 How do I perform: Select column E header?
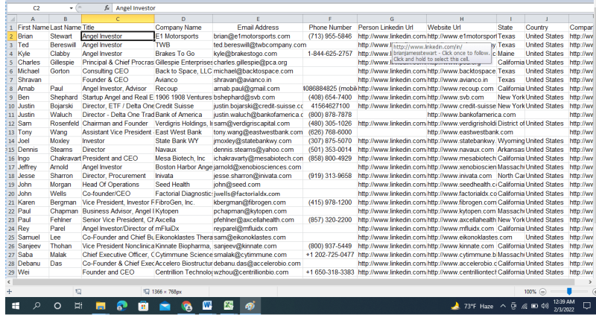coord(258,19)
